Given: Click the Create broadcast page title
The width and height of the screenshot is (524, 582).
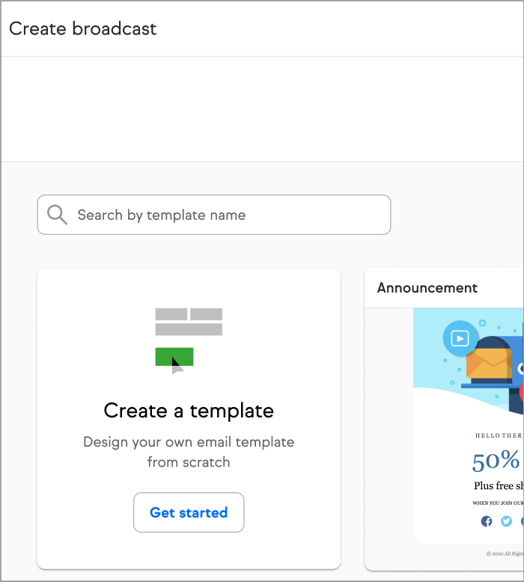Looking at the screenshot, I should click(83, 28).
